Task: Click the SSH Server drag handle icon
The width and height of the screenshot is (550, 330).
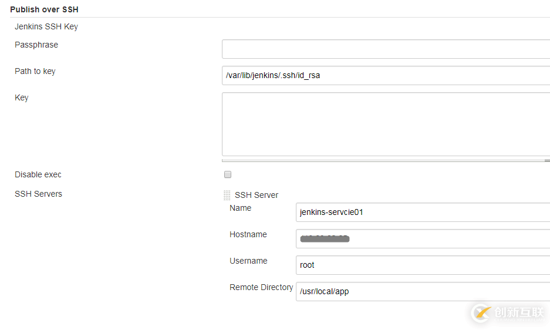Action: [x=227, y=195]
